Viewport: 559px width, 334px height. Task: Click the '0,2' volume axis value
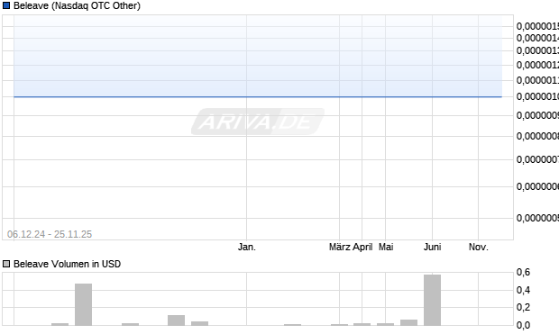pyautogui.click(x=523, y=307)
